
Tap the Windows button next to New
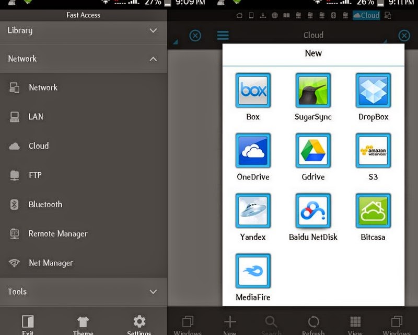pyautogui.click(x=188, y=325)
